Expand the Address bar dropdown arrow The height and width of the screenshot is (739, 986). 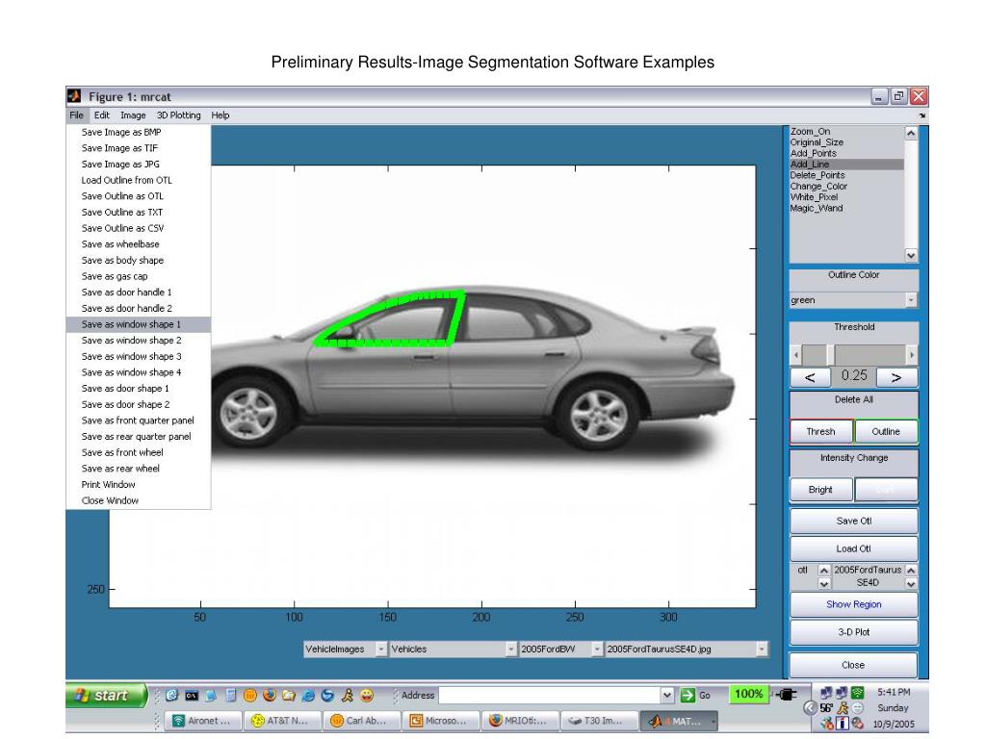click(x=667, y=695)
